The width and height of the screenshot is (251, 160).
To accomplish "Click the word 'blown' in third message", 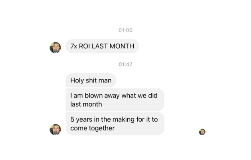I will [94, 96].
